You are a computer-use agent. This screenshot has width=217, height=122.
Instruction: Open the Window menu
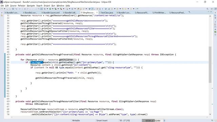pyautogui.click(x=60, y=6)
